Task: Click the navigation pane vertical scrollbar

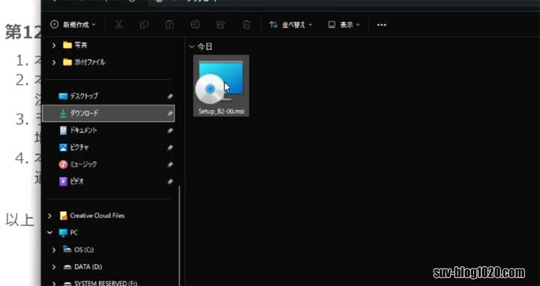Action: (179, 236)
